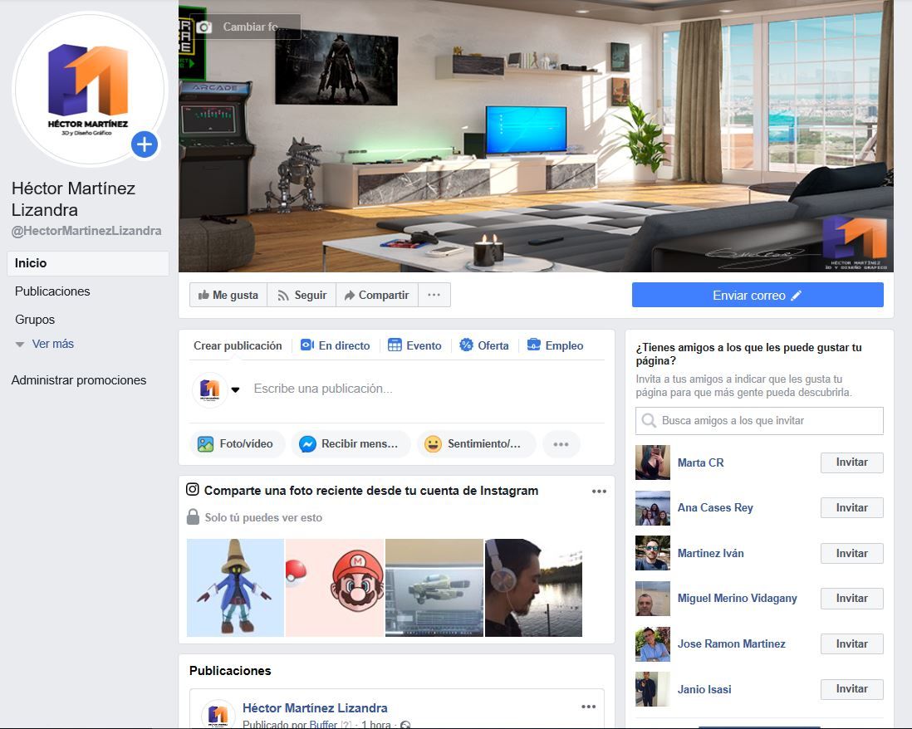The height and width of the screenshot is (729, 912).
Task: Follow the page with Seguir
Action: [302, 295]
